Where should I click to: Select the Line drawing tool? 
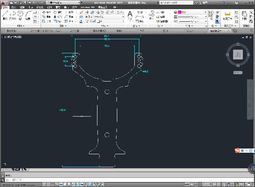point(5,15)
